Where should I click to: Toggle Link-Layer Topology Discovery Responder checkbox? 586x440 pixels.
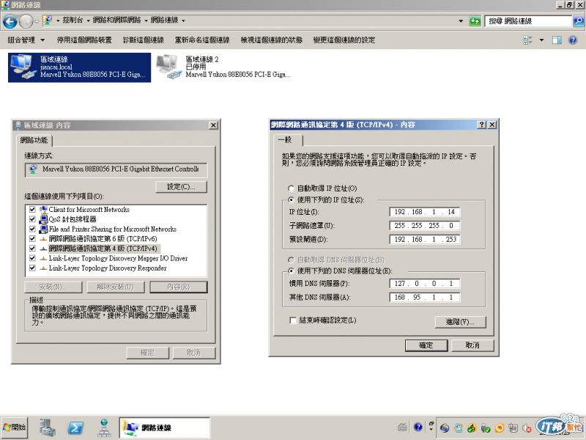(32, 268)
